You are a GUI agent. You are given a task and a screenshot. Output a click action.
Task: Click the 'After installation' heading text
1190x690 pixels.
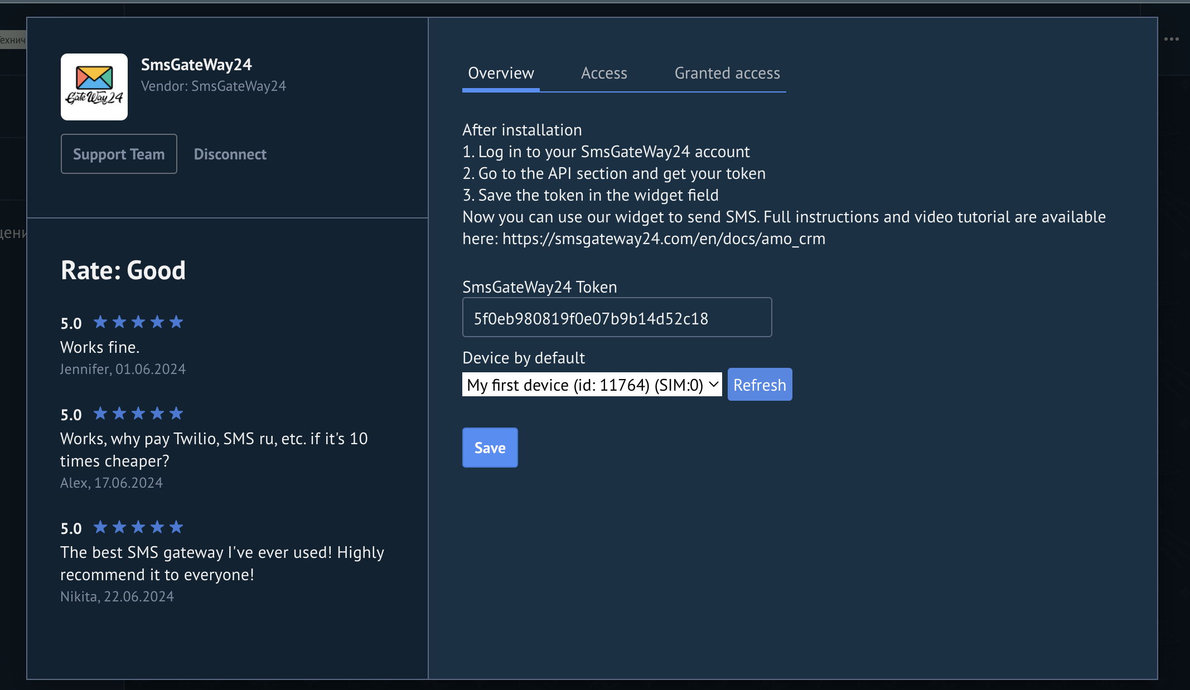(522, 130)
